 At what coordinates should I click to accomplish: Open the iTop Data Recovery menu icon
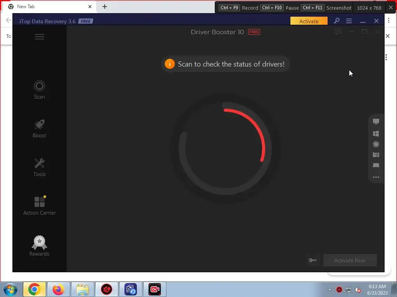pyautogui.click(x=349, y=21)
